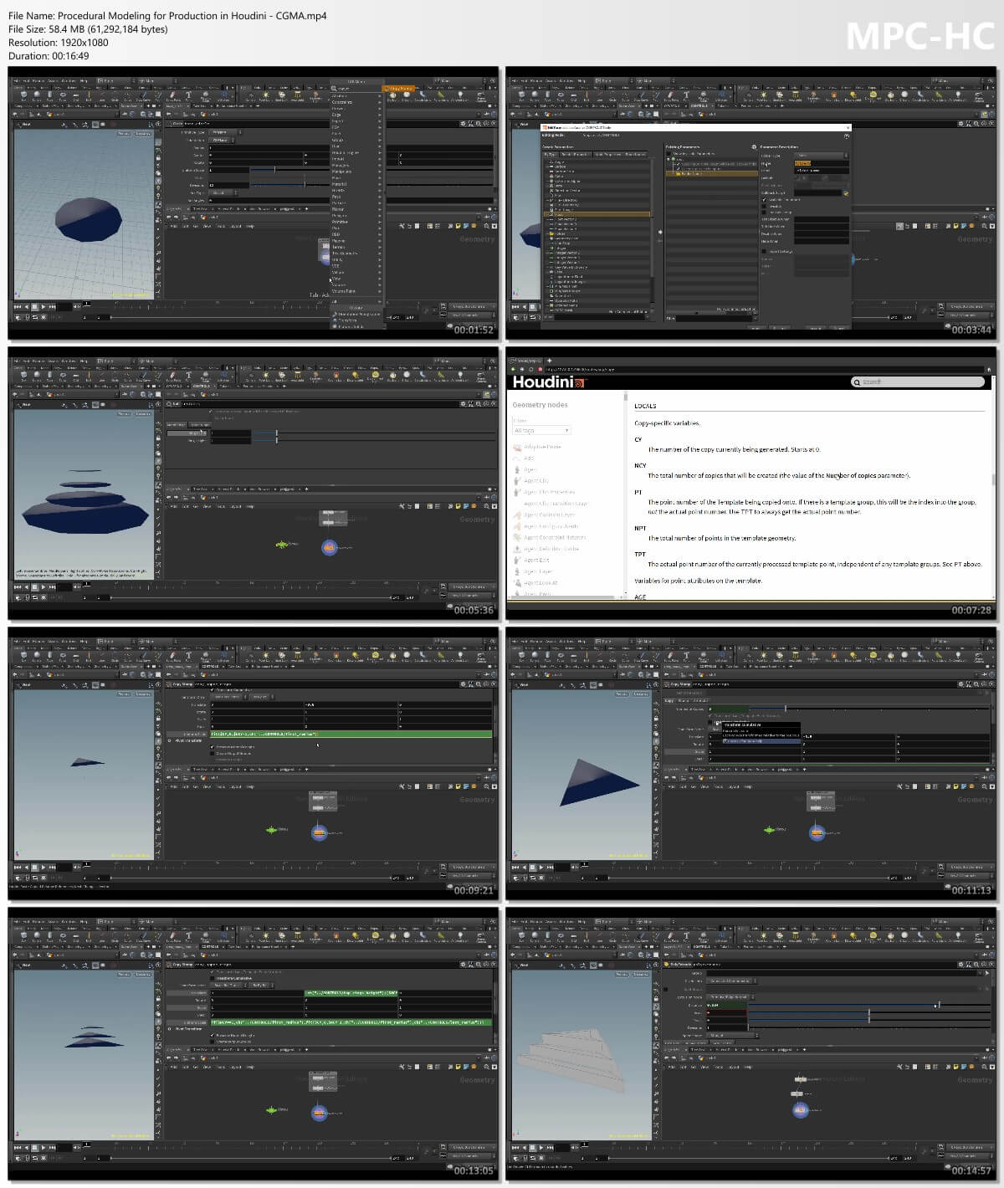
Task: Open the 'Agent Layer' node link in docs sidebar
Action: [538, 571]
